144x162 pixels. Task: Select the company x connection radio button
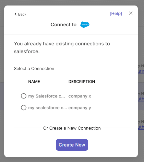24,96
